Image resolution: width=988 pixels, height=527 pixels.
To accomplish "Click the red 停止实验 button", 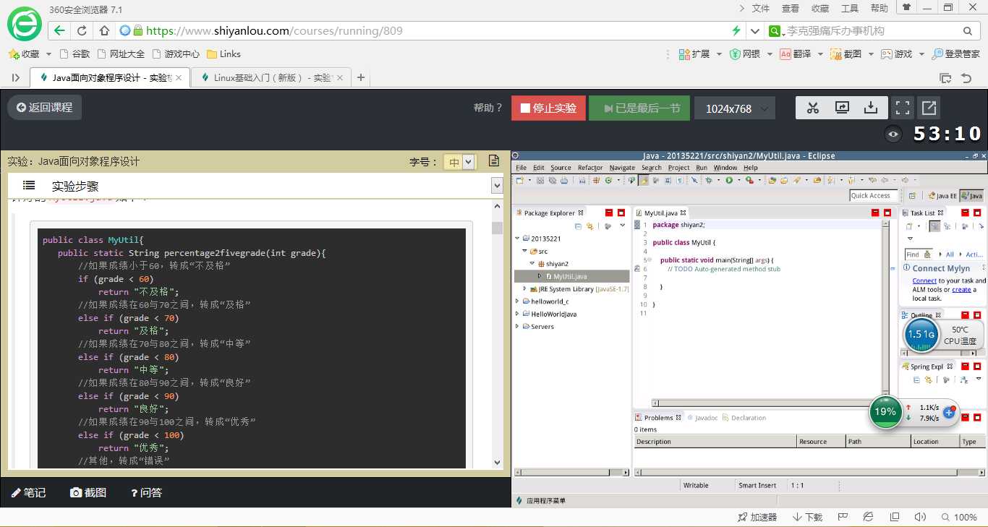I will point(548,108).
